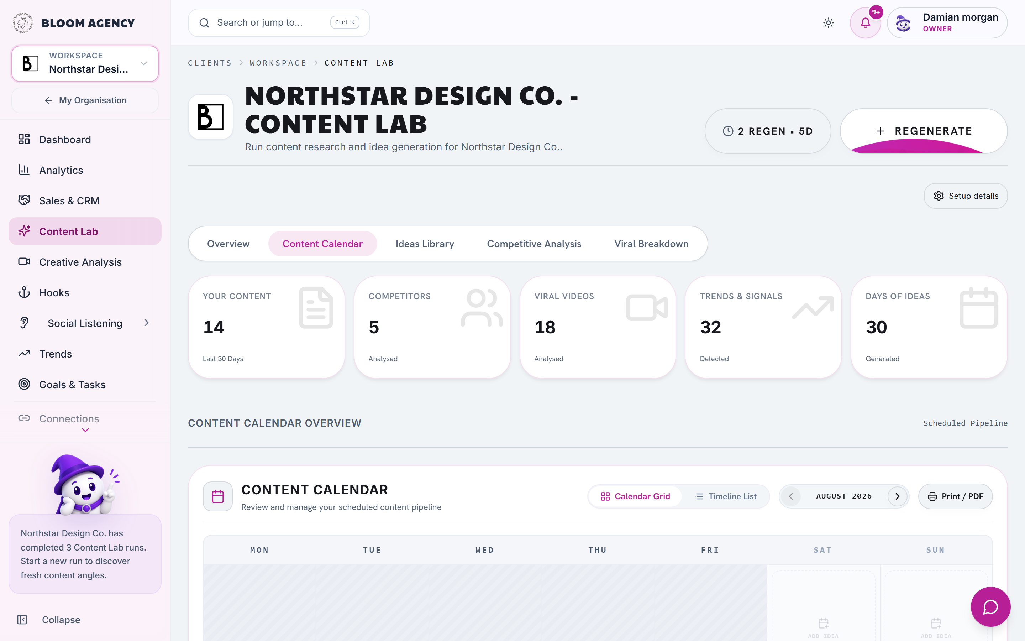Open Trends in the sidebar

[x=85, y=354]
